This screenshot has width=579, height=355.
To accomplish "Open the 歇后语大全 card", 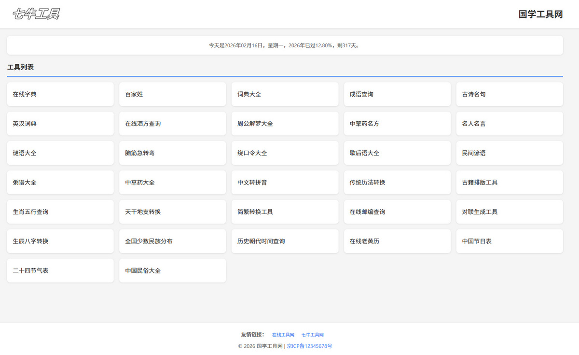I will [397, 153].
